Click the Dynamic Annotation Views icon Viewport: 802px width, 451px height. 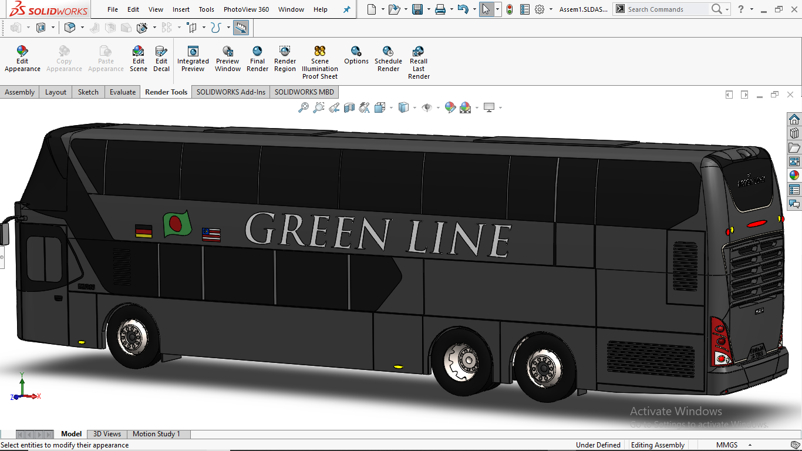[x=365, y=107]
